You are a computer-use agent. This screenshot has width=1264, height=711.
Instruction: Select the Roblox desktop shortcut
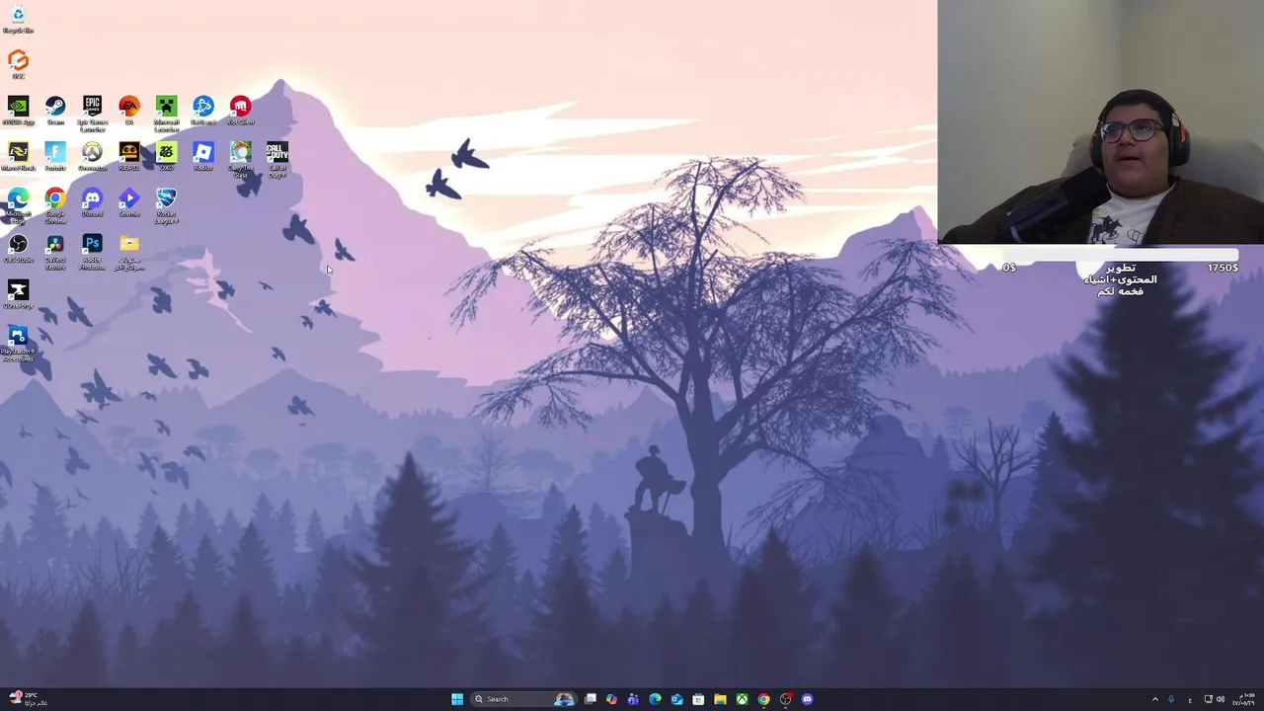[x=203, y=156]
